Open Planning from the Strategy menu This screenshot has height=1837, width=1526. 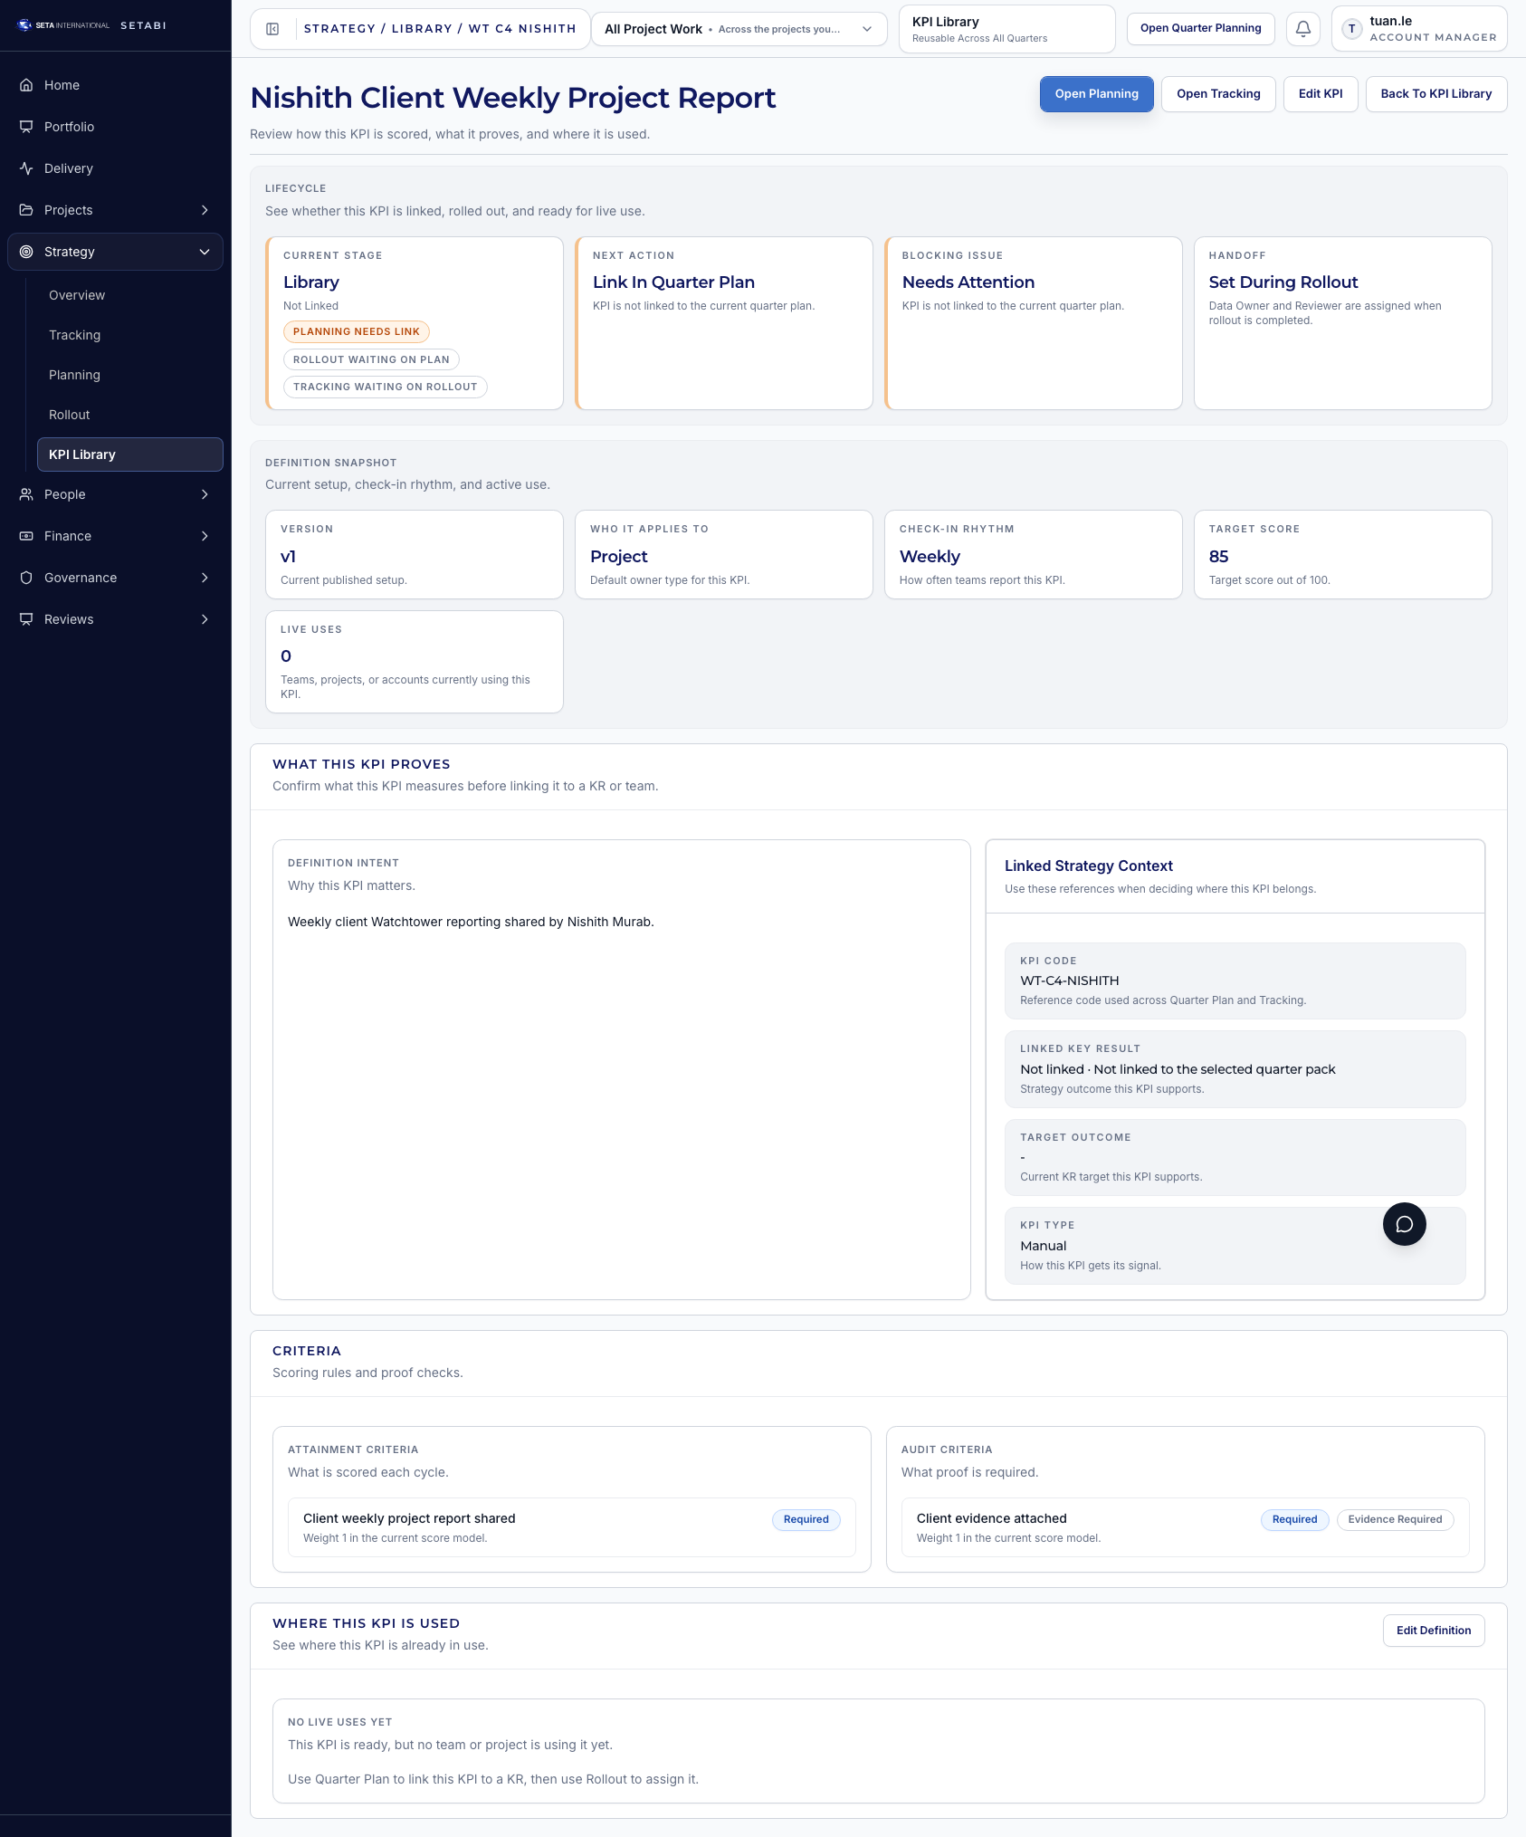pos(74,374)
